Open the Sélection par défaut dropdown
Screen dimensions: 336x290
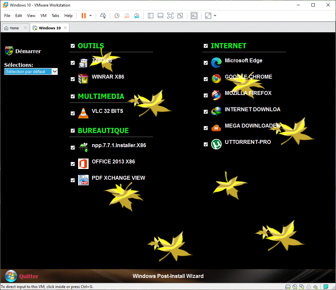click(31, 71)
